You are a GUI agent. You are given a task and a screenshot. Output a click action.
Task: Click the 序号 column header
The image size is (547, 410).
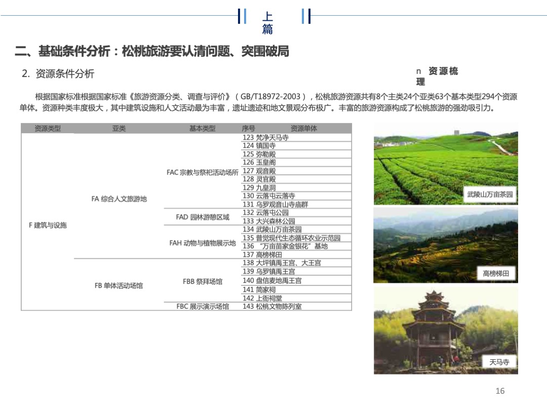248,128
